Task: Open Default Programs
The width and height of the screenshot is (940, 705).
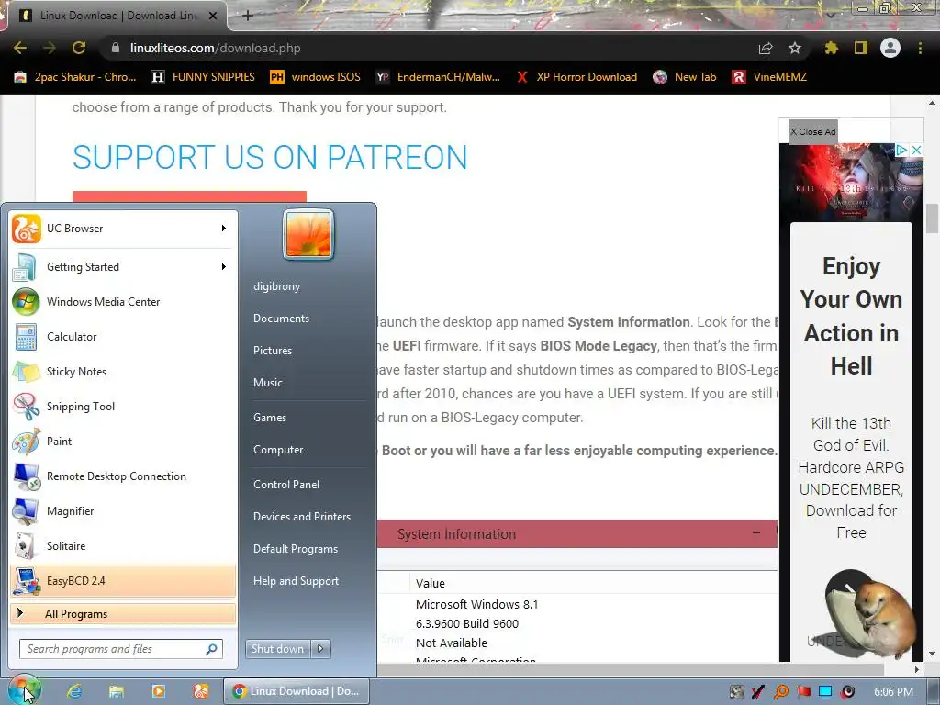Action: pyautogui.click(x=295, y=549)
